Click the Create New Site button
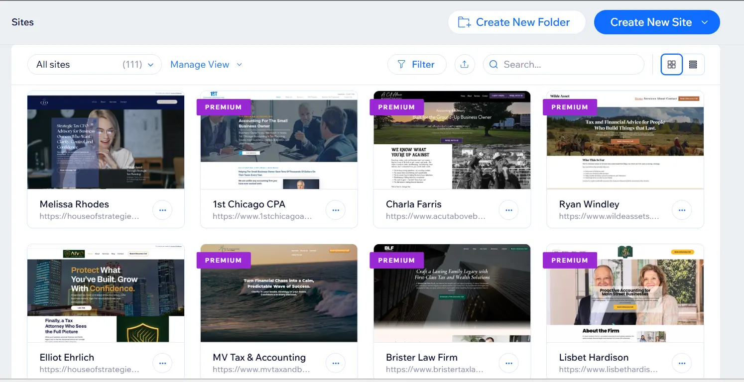 (650, 22)
